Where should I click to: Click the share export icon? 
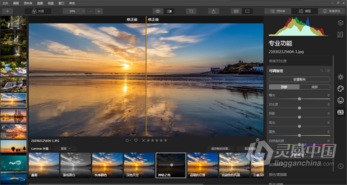[x=214, y=11]
